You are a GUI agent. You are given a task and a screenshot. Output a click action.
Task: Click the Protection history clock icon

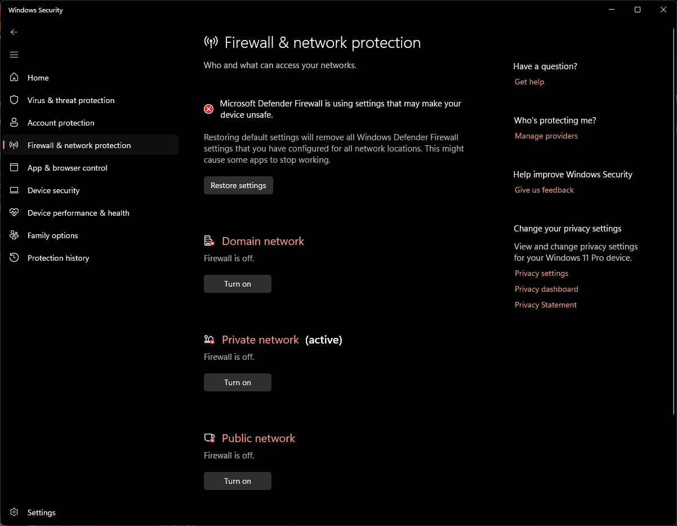[15, 258]
